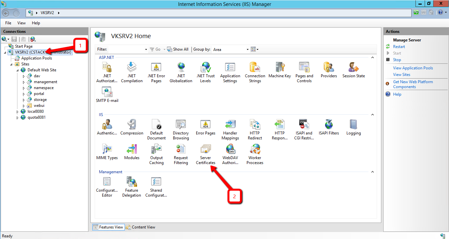This screenshot has width=449, height=239.
Task: Open WebDAV Authoring Rules feature
Action: point(230,154)
